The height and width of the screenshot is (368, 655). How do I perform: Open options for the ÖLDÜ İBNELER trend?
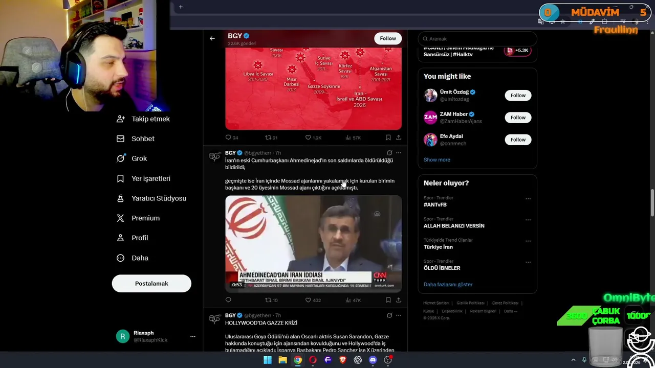(x=528, y=262)
